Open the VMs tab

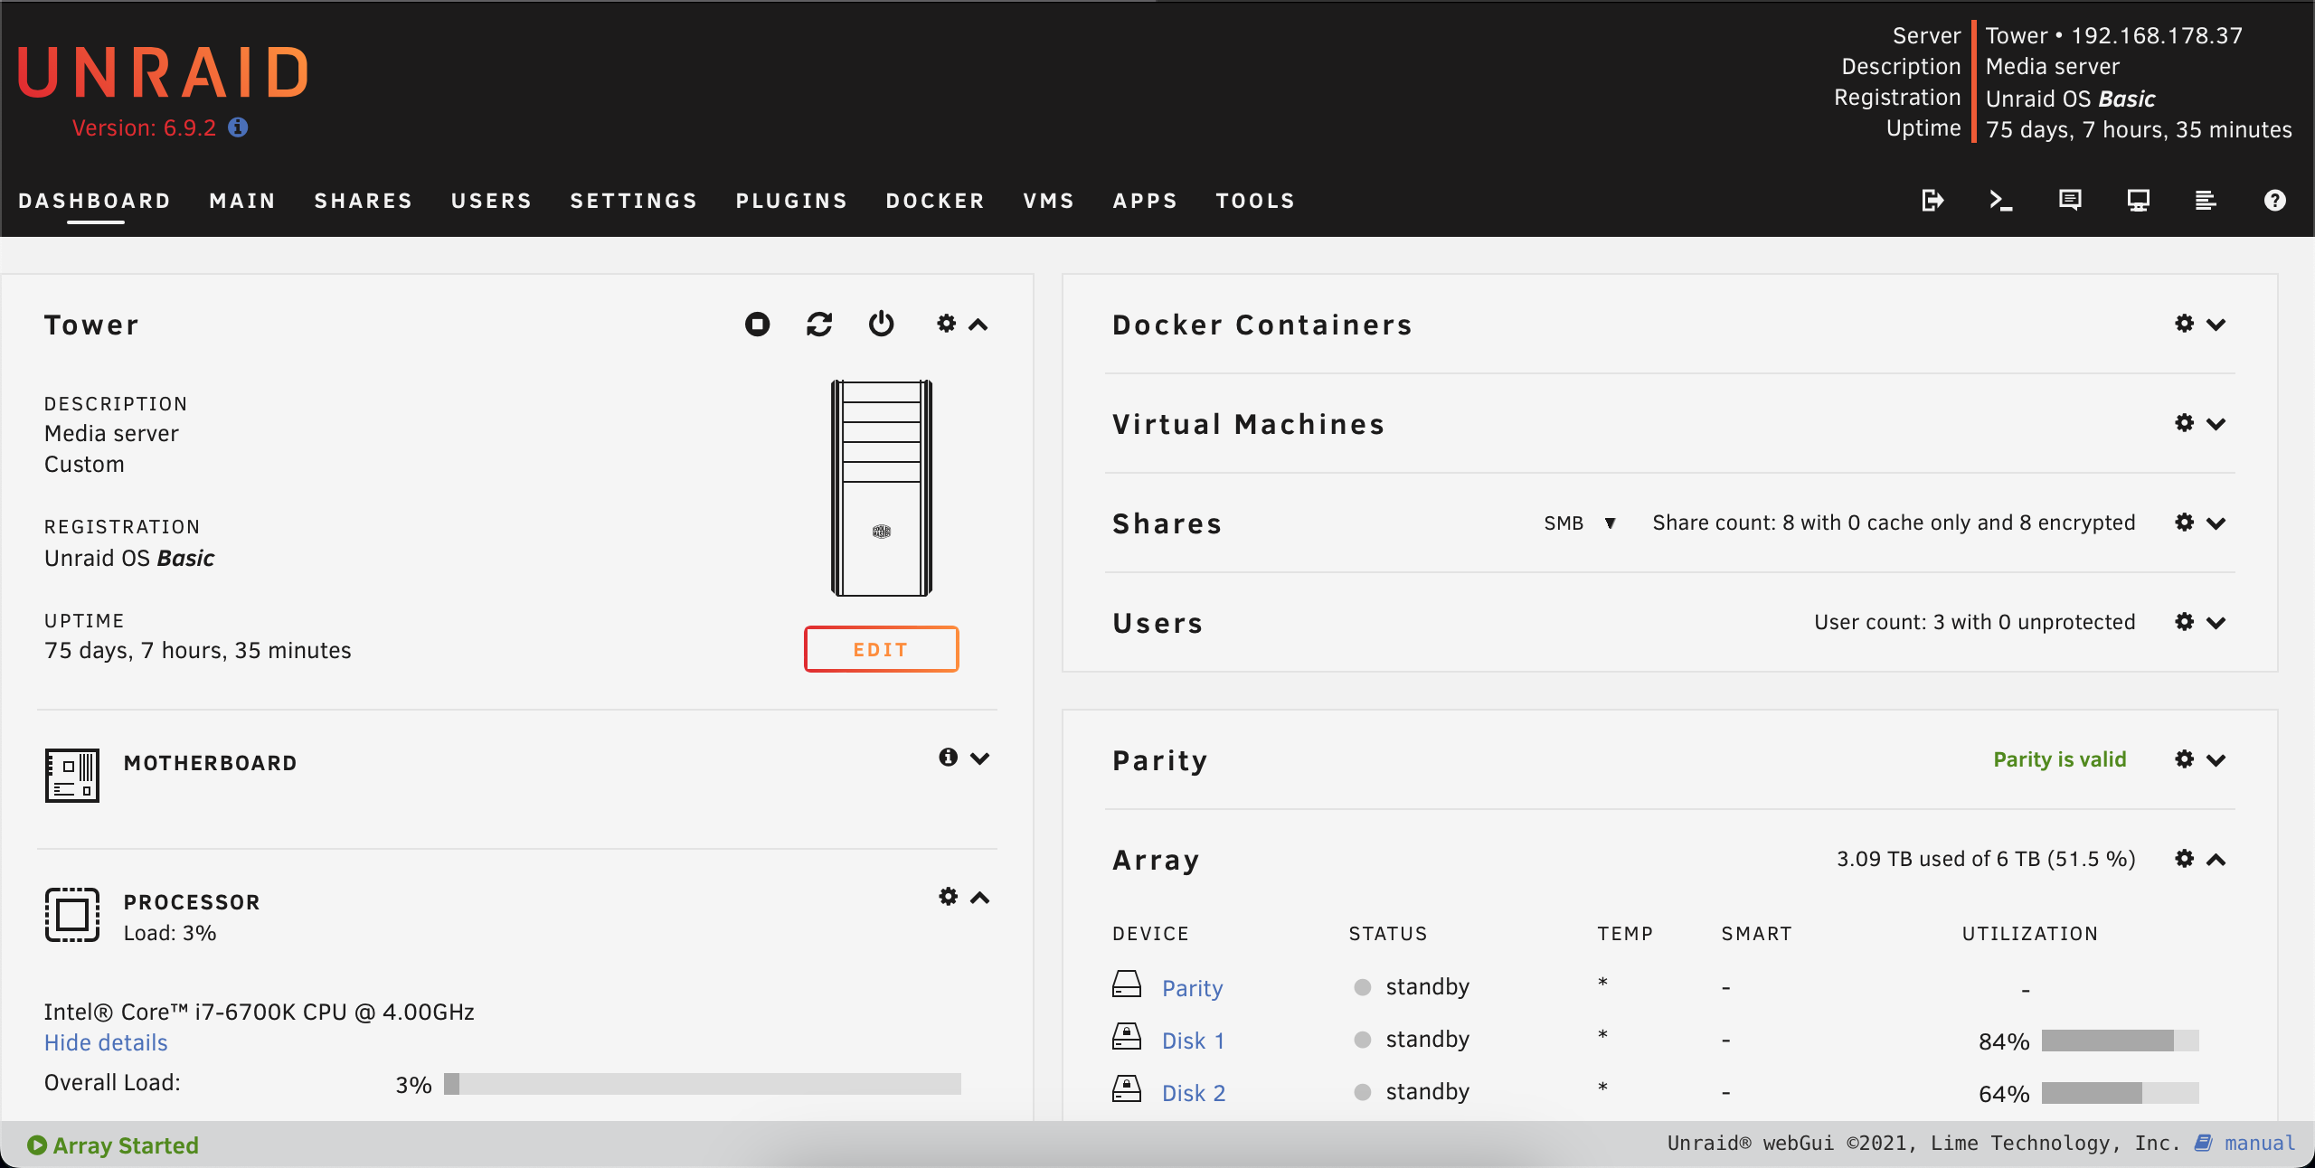[x=1049, y=201]
